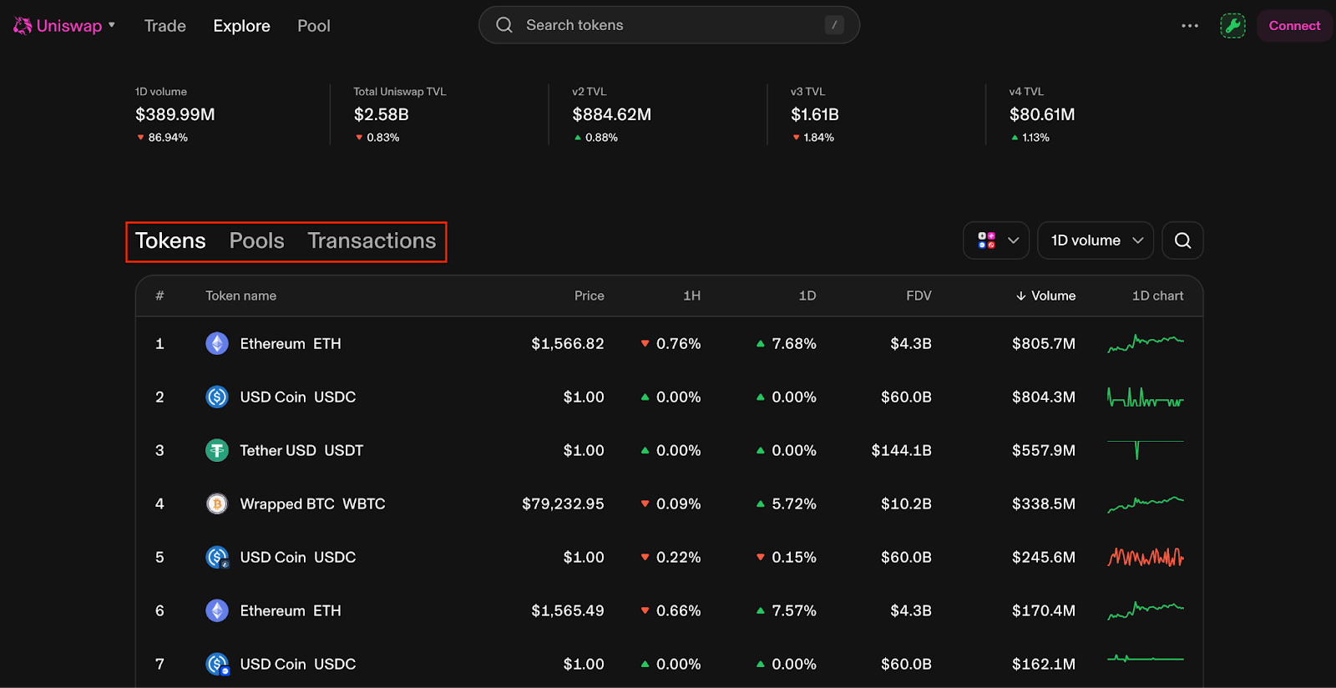1336x688 pixels.
Task: Open the Pool menu
Action: 314,26
